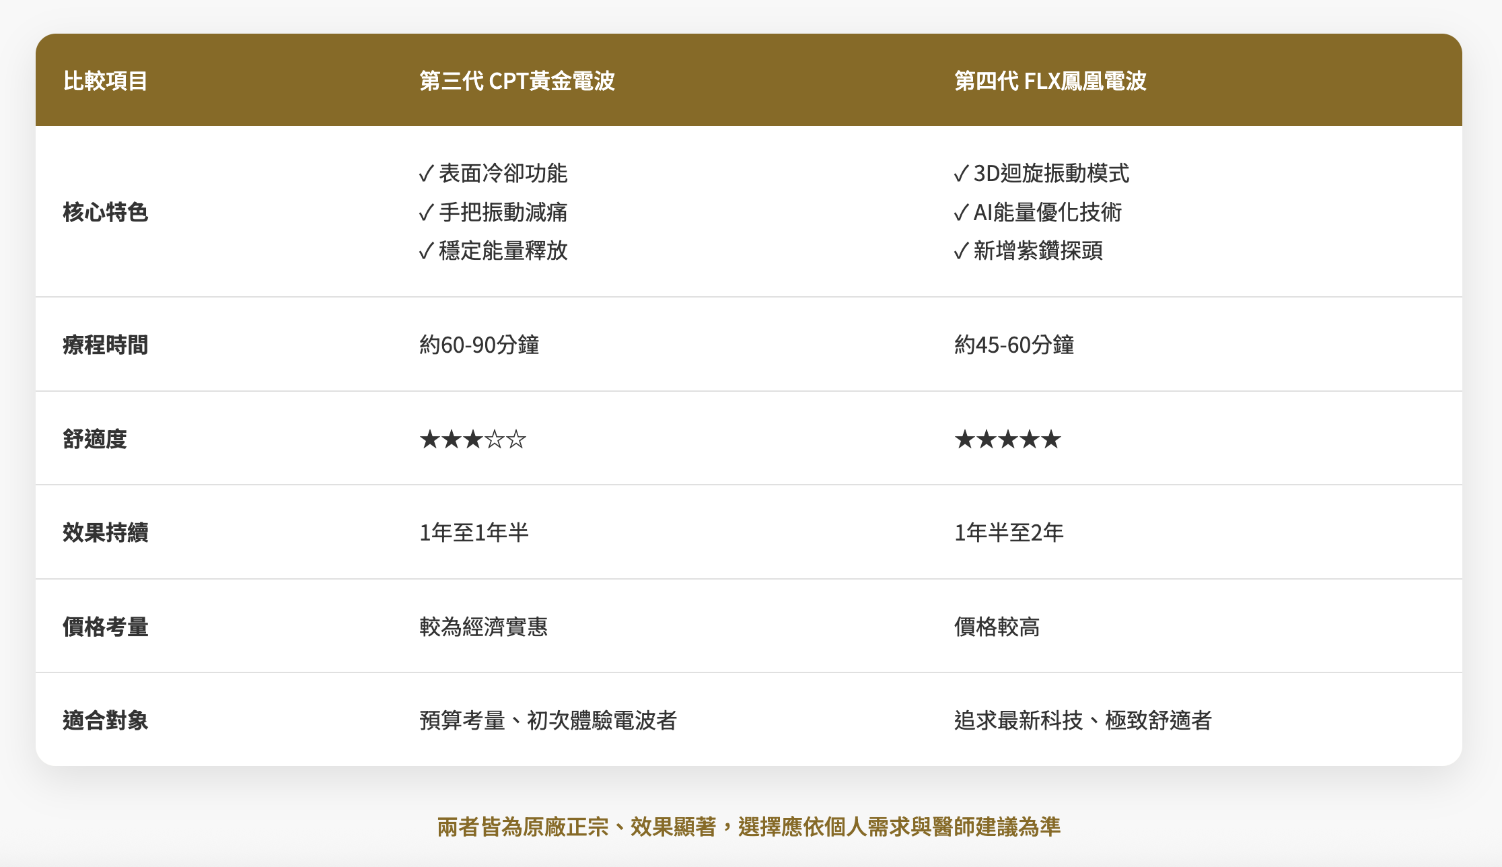
Task: Click the 約60-90分鐘 treatment time text
Action: click(x=479, y=345)
